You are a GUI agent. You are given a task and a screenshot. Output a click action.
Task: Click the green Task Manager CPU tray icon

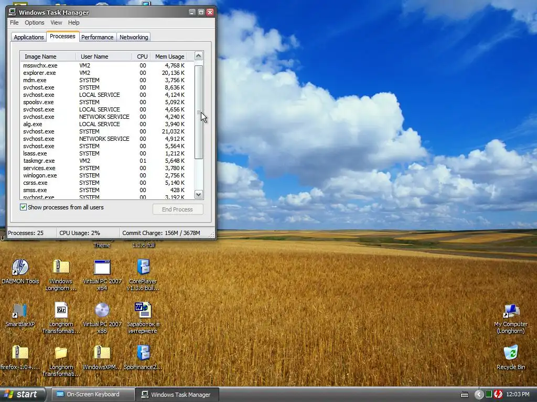tap(489, 395)
